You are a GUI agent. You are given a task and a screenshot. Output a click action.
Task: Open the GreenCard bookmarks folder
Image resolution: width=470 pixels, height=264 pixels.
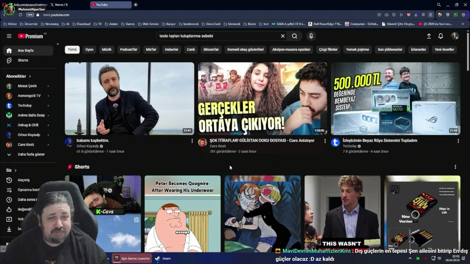pos(211,24)
